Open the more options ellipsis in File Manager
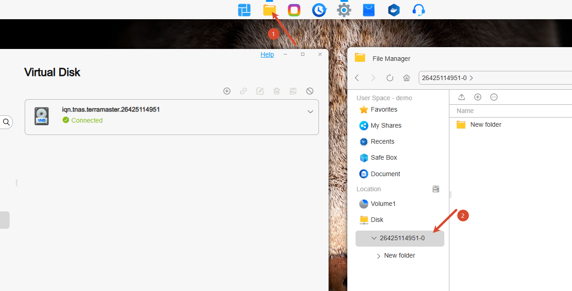 pyautogui.click(x=494, y=97)
